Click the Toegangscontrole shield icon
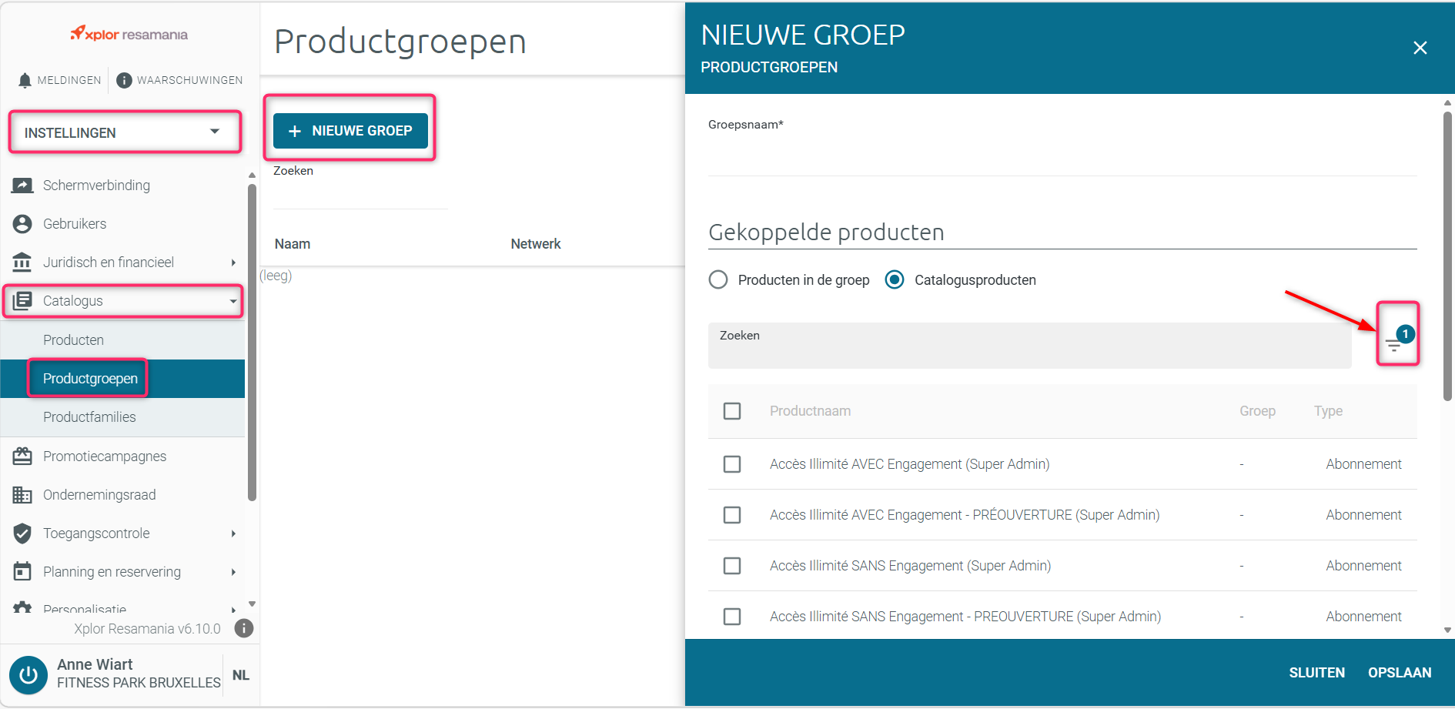 [22, 533]
